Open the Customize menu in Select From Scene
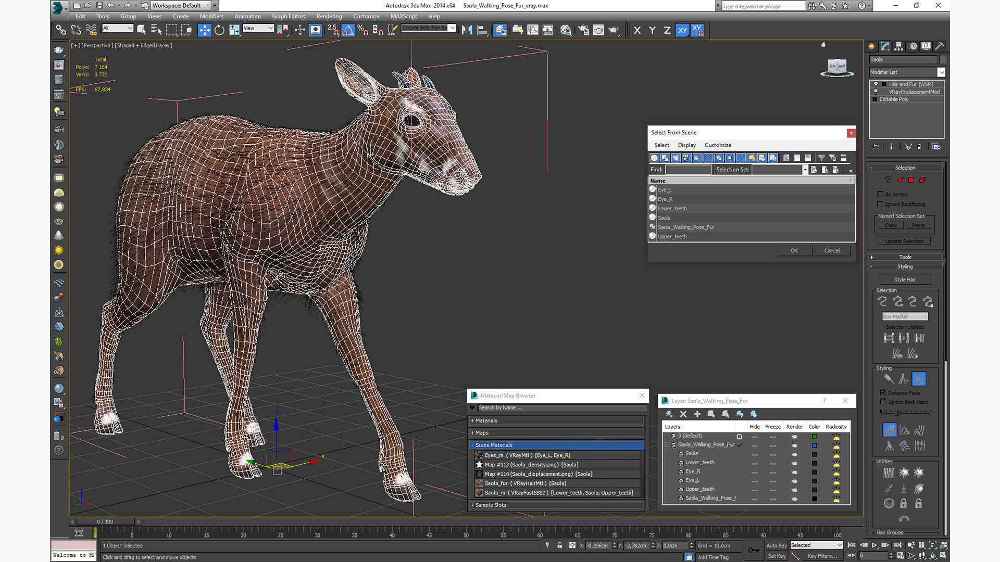The height and width of the screenshot is (562, 1000). coord(718,145)
